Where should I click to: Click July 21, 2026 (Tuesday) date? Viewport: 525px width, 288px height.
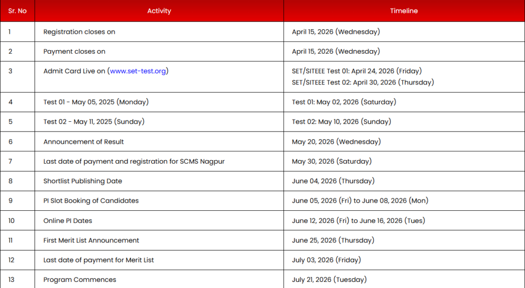(329, 280)
